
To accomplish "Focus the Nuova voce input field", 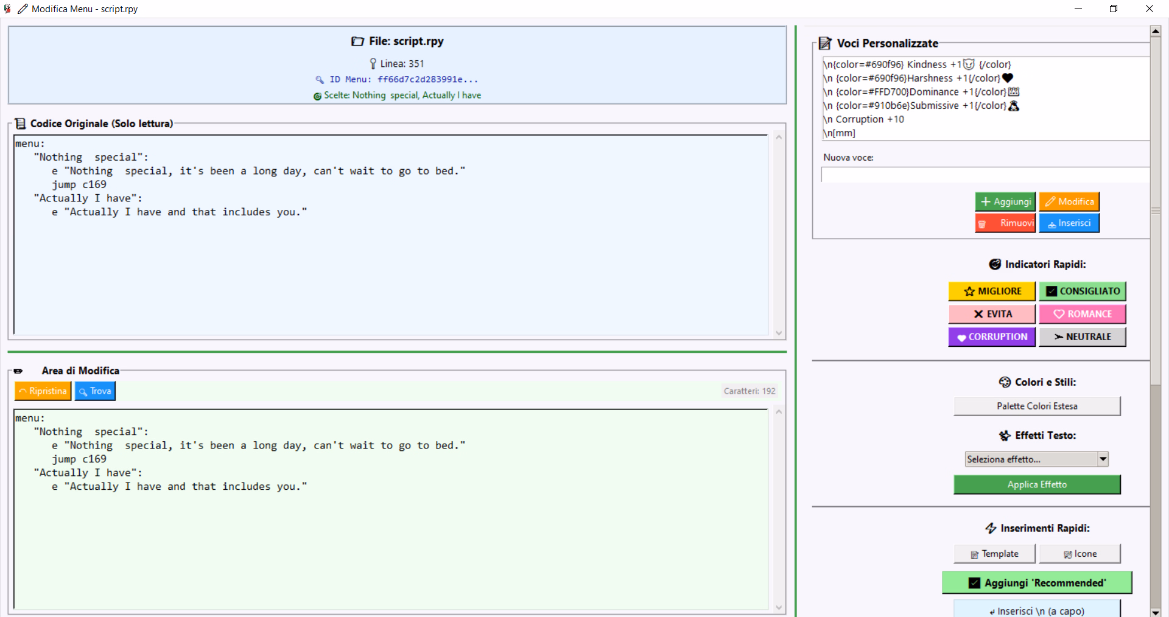I will coord(985,175).
